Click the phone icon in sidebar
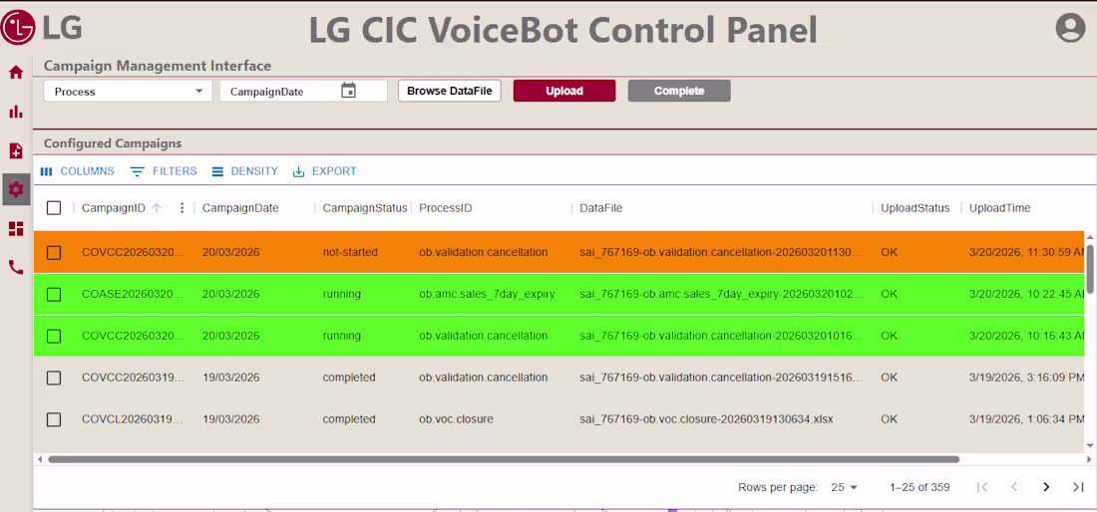The width and height of the screenshot is (1097, 512). [16, 267]
